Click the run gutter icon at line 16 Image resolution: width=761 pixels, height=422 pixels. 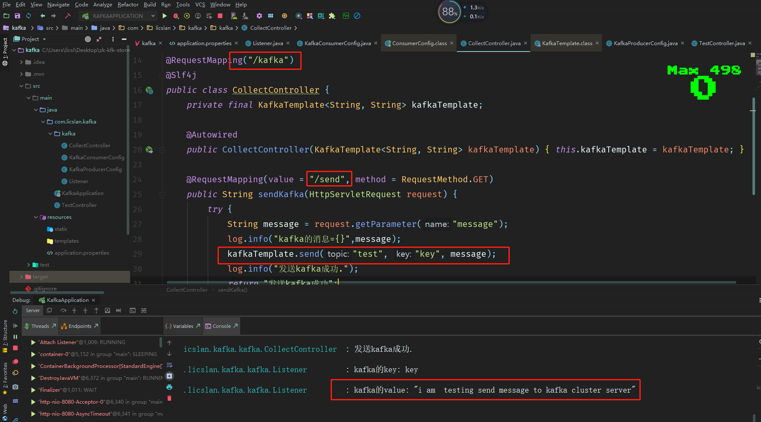[x=149, y=90]
